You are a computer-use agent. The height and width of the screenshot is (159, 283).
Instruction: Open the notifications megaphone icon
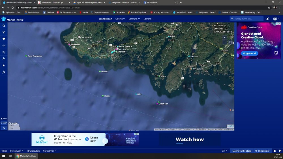coord(268,19)
